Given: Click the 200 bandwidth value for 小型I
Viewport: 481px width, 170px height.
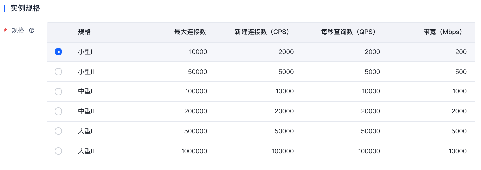Looking at the screenshot, I should tap(461, 52).
